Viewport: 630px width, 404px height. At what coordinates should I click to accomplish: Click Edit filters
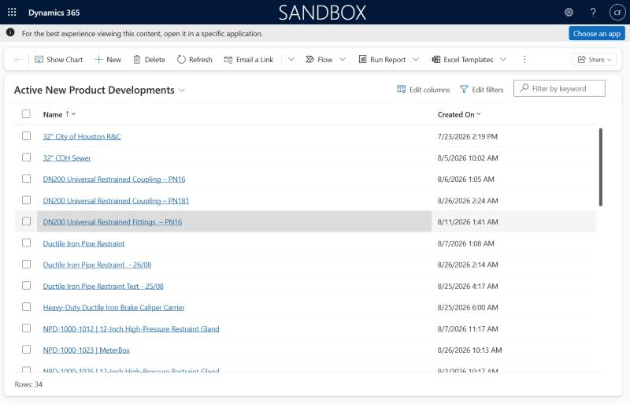(481, 90)
